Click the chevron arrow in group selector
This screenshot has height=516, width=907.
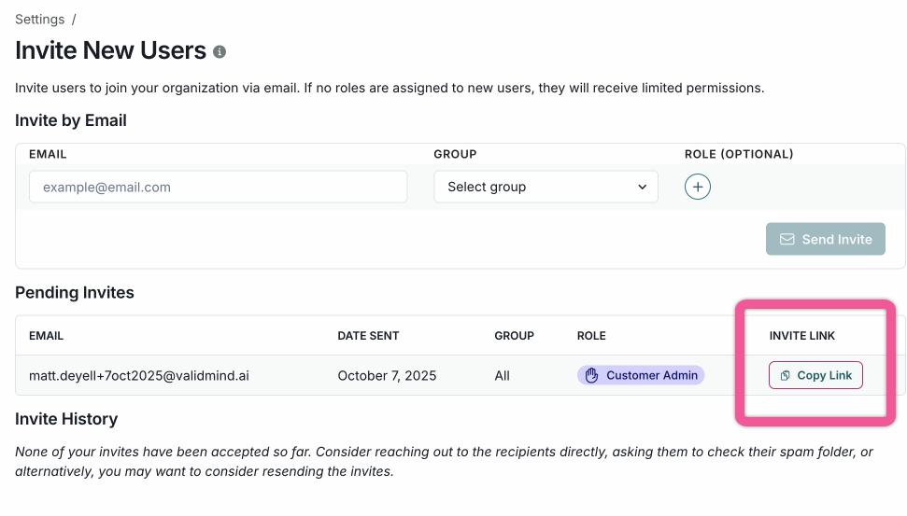pos(642,187)
